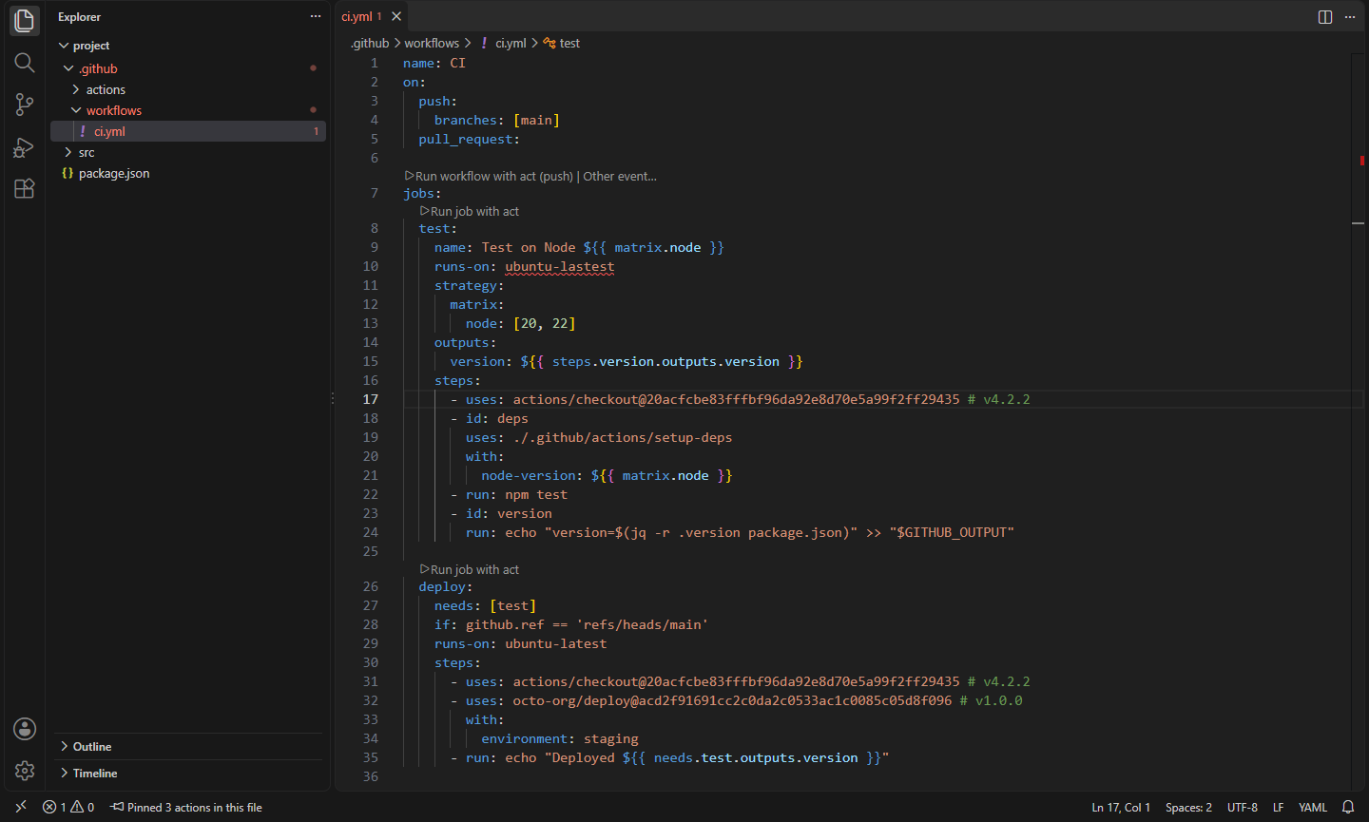Screen dimensions: 1369x822
Task: Open the Source Control view icon
Action: (25, 105)
